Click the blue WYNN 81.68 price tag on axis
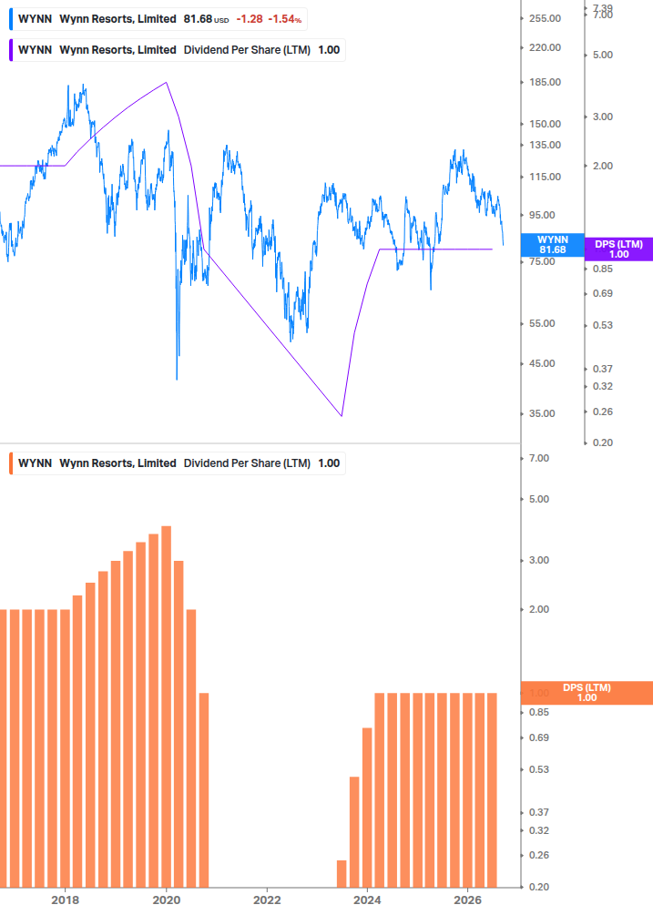The image size is (653, 915). coord(552,245)
